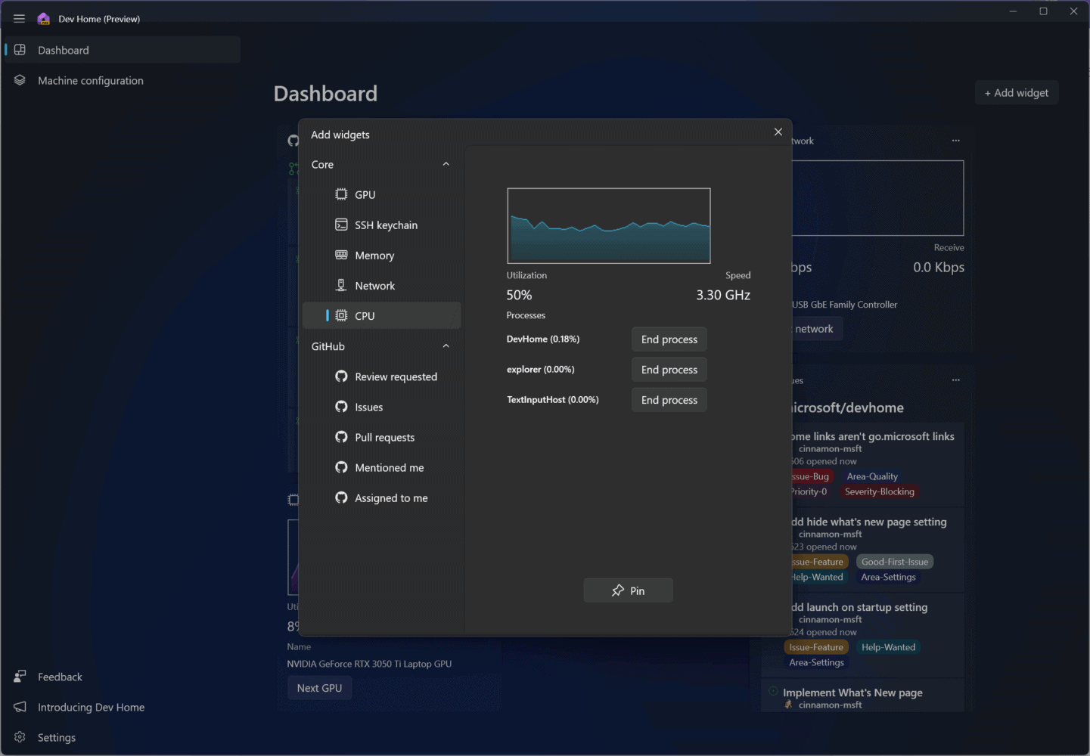Go to the Dashboard page
Image resolution: width=1090 pixels, height=756 pixels.
pos(122,50)
